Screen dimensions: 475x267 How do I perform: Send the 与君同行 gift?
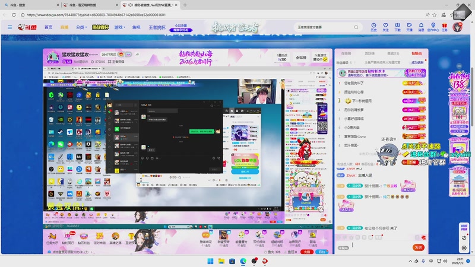pyautogui.click(x=294, y=239)
